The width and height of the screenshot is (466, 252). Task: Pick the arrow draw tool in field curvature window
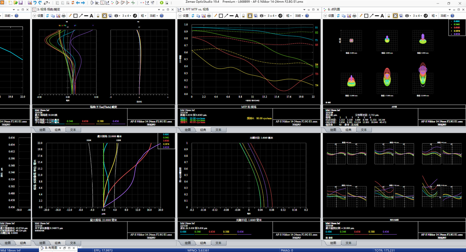[81, 16]
